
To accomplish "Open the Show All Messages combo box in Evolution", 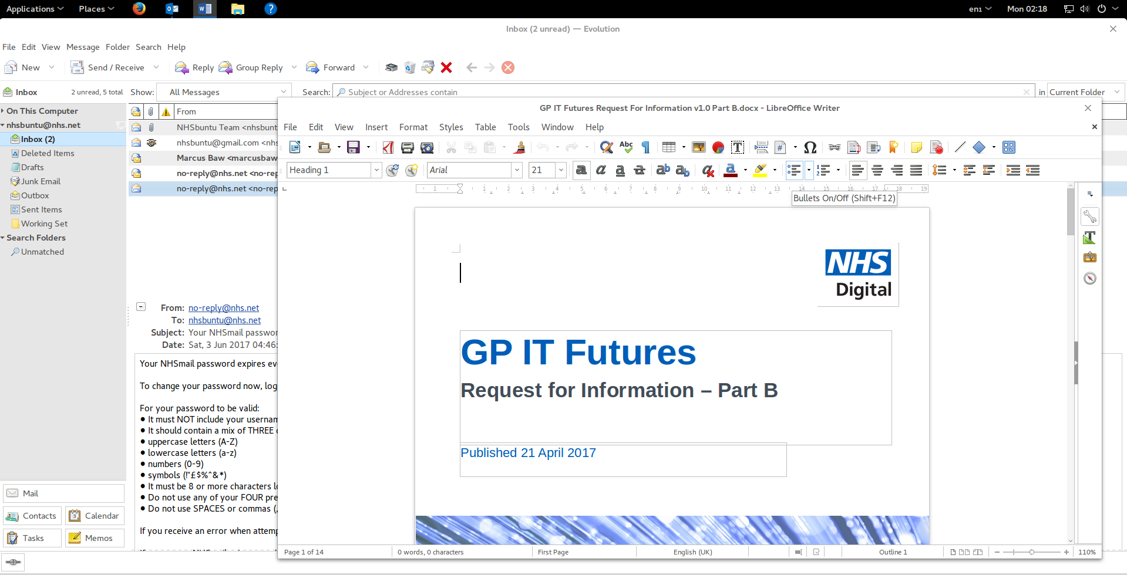I will (x=225, y=92).
